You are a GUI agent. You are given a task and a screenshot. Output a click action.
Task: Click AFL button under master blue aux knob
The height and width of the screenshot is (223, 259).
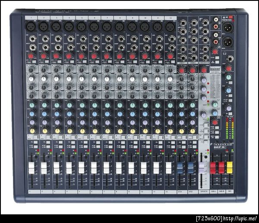230,96
